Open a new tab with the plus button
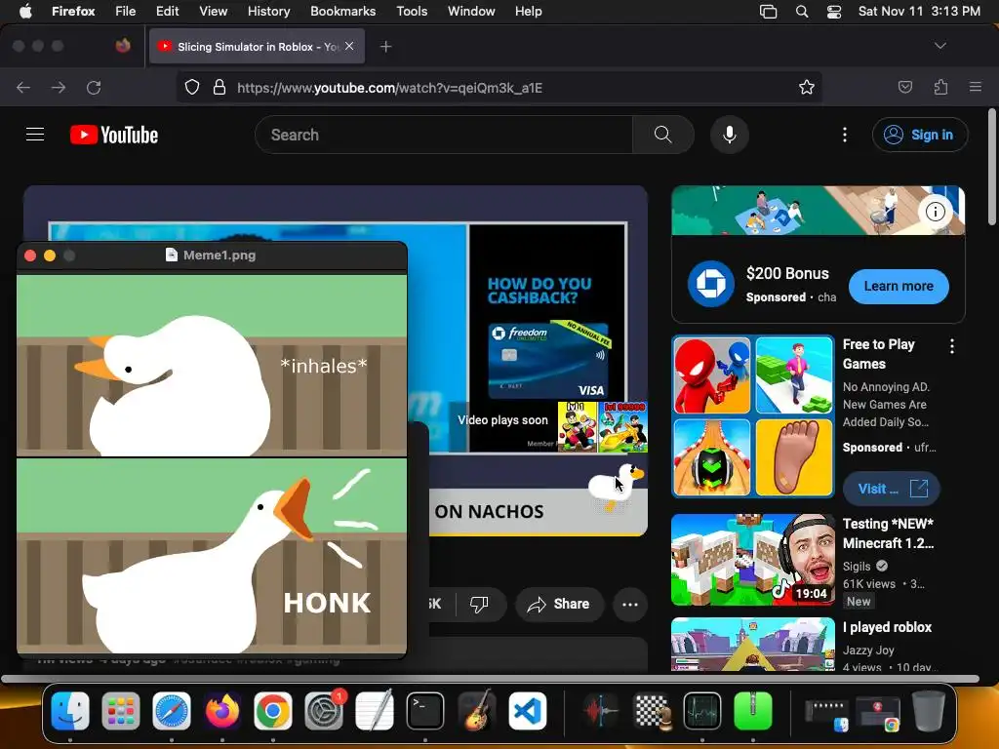The width and height of the screenshot is (999, 749). pos(385,47)
